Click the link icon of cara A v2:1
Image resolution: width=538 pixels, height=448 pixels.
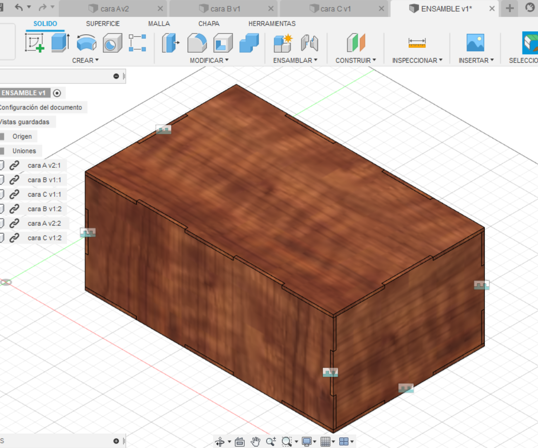point(14,165)
